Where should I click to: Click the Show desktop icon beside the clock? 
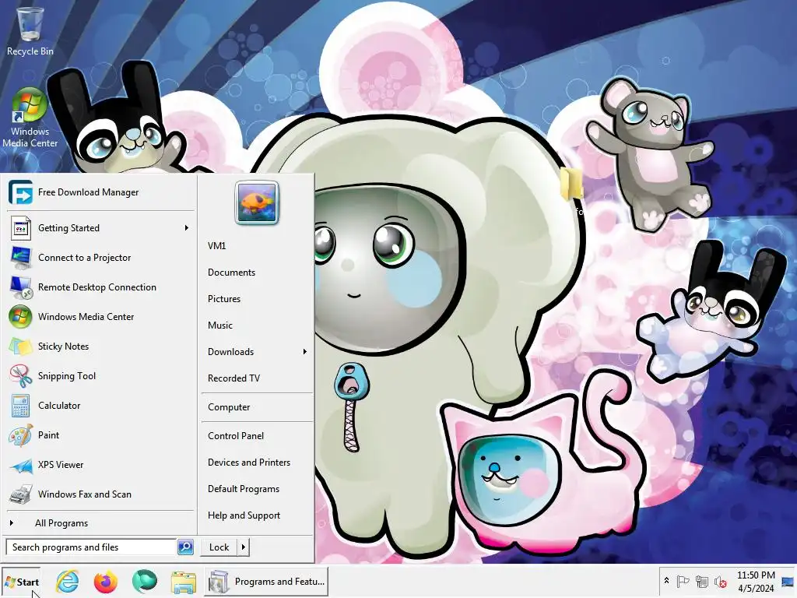coord(788,582)
